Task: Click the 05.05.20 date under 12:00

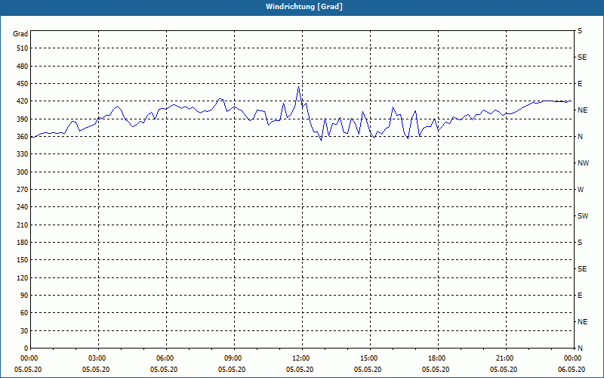Action: point(299,370)
